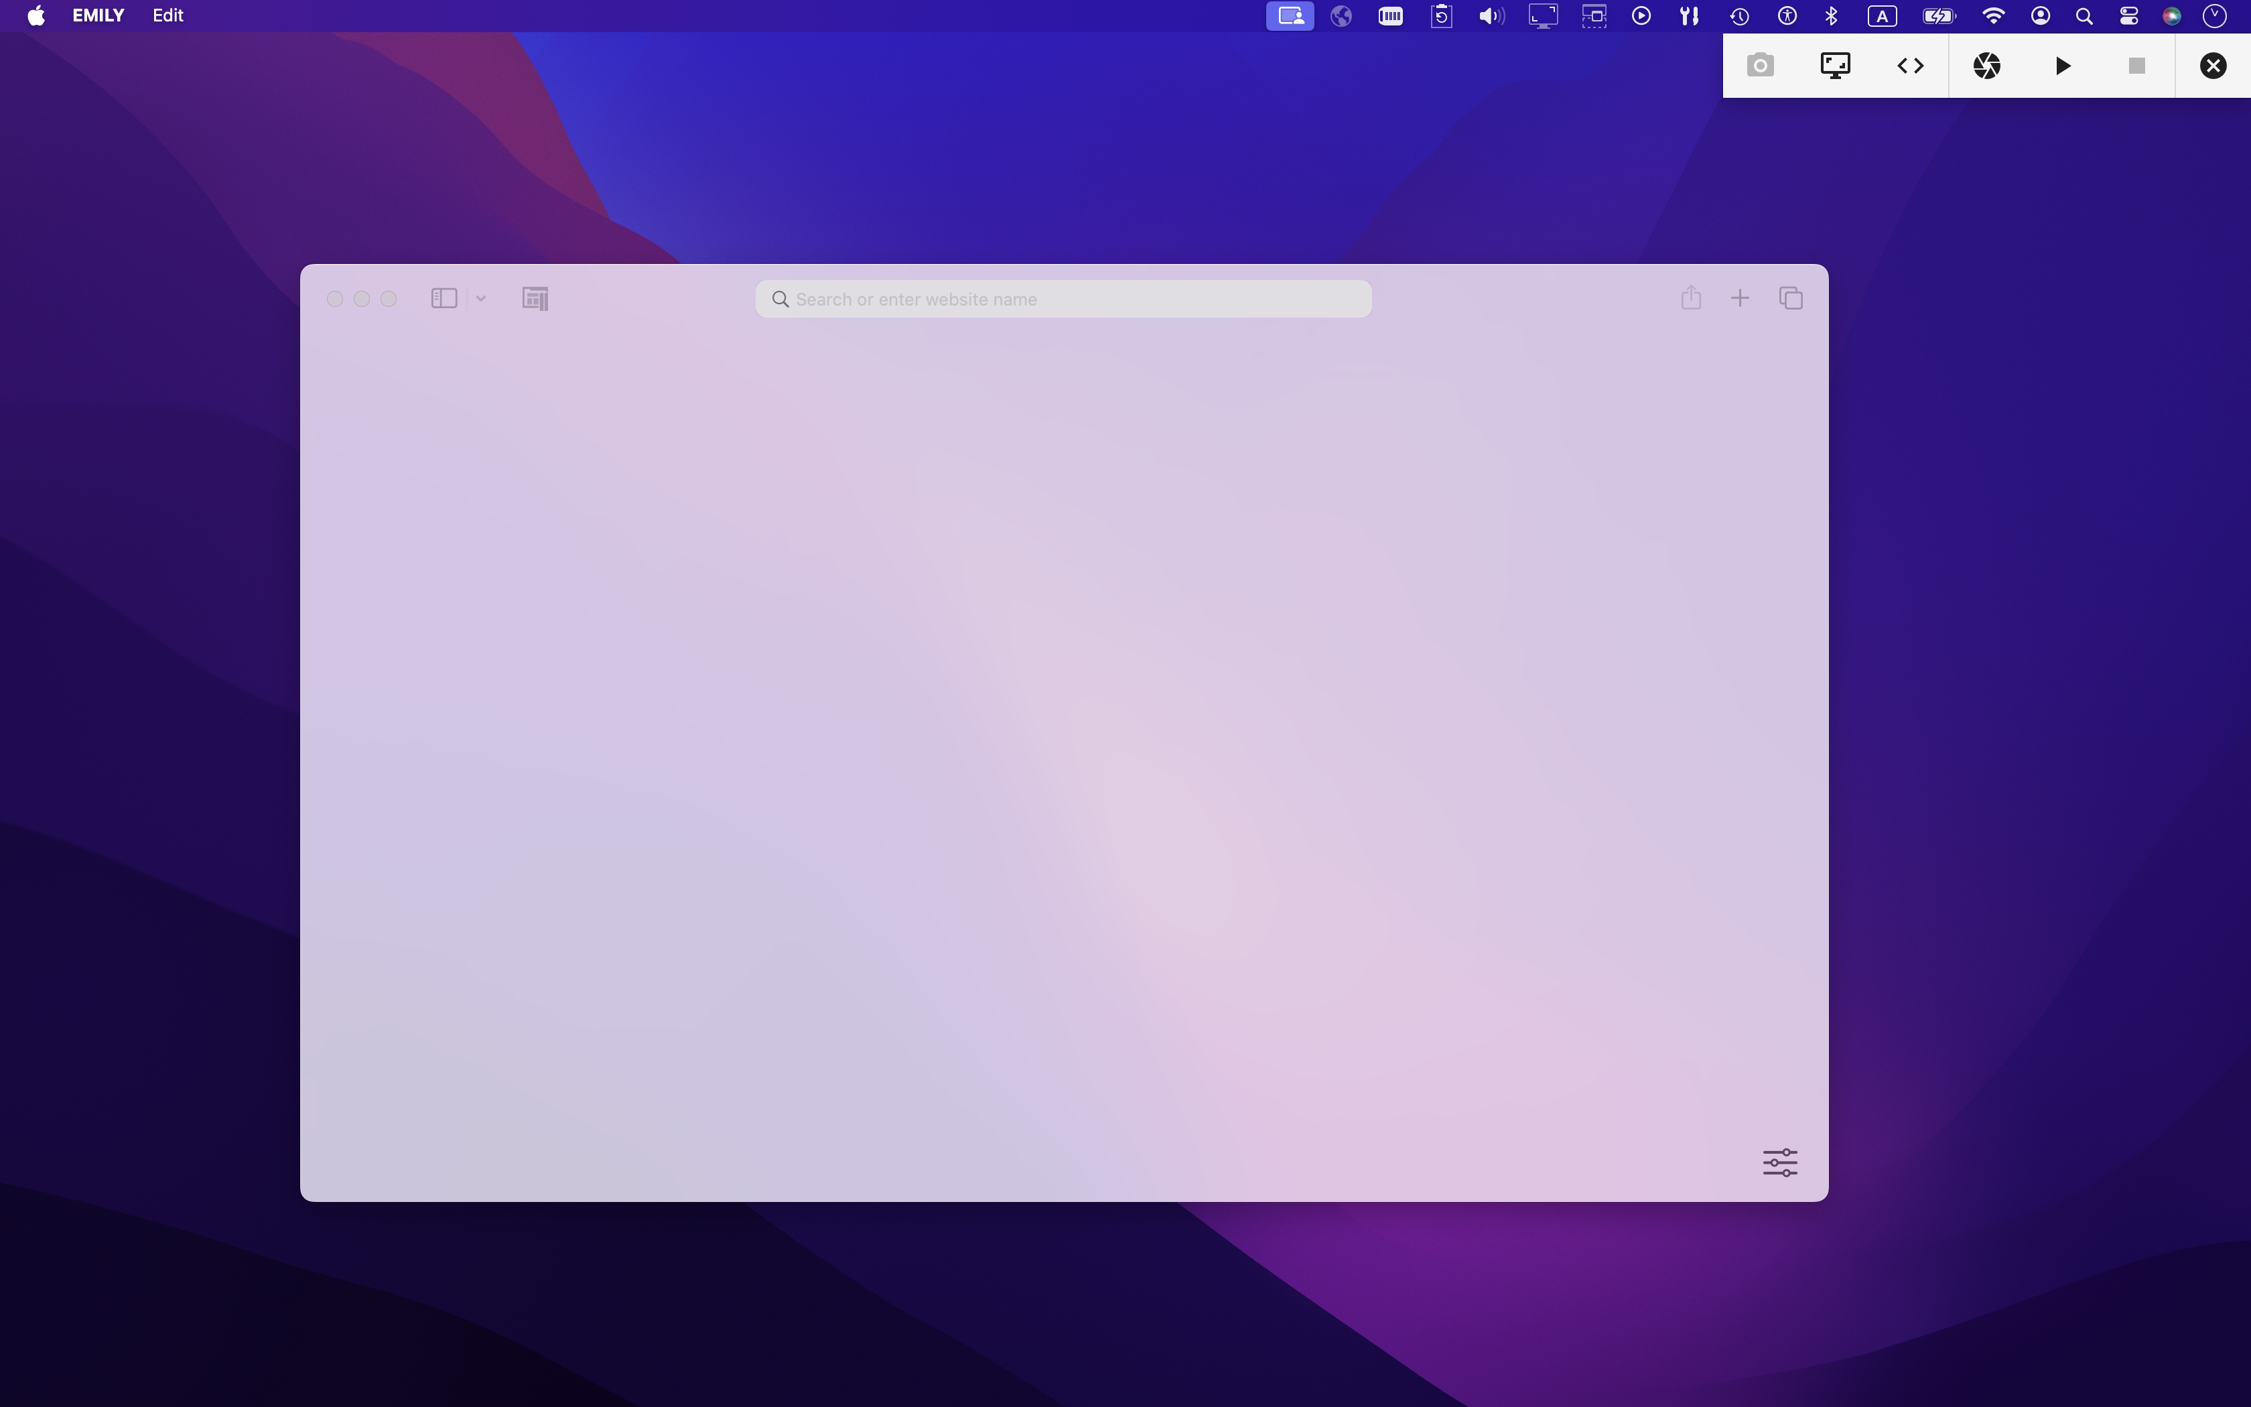Click the globe icon in menu bar
The width and height of the screenshot is (2251, 1407).
pyautogui.click(x=1341, y=16)
